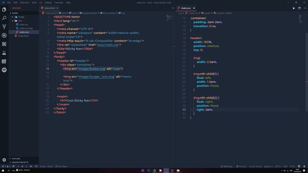
Task: Click scss/main.css href link
Action: 108,45
